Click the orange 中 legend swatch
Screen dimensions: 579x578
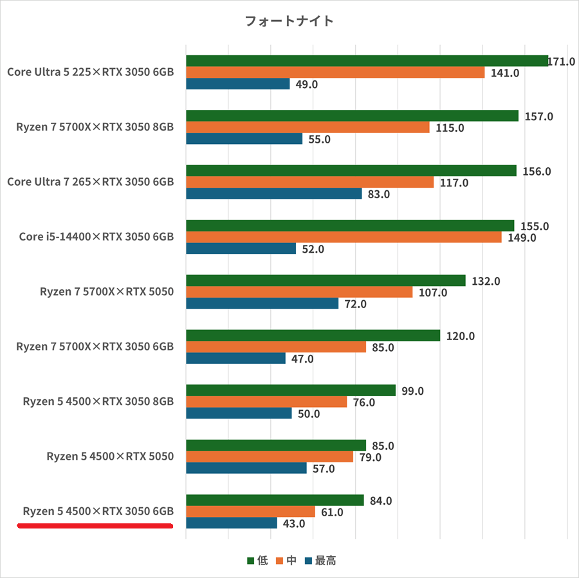280,561
